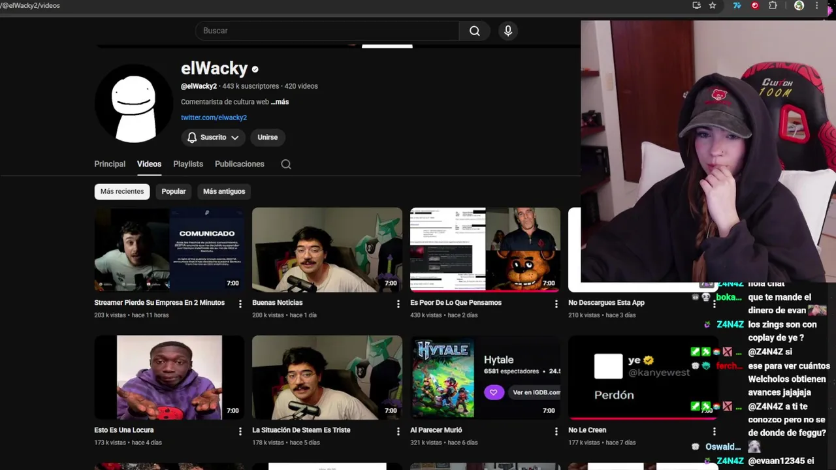This screenshot has width=836, height=470.
Task: Click the Oswald... username in chat
Action: coord(723,447)
